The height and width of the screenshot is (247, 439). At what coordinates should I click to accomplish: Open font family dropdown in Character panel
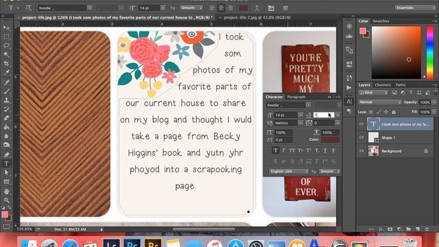point(308,105)
